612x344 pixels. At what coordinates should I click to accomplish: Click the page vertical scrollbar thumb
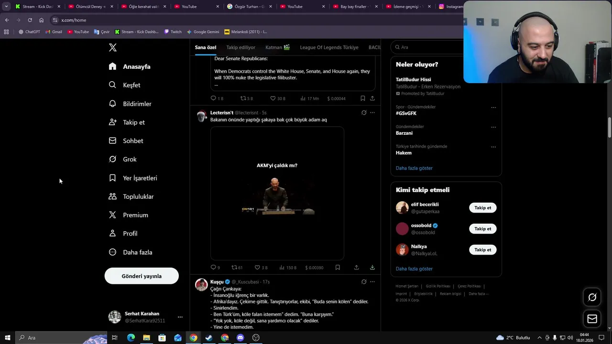point(610,128)
